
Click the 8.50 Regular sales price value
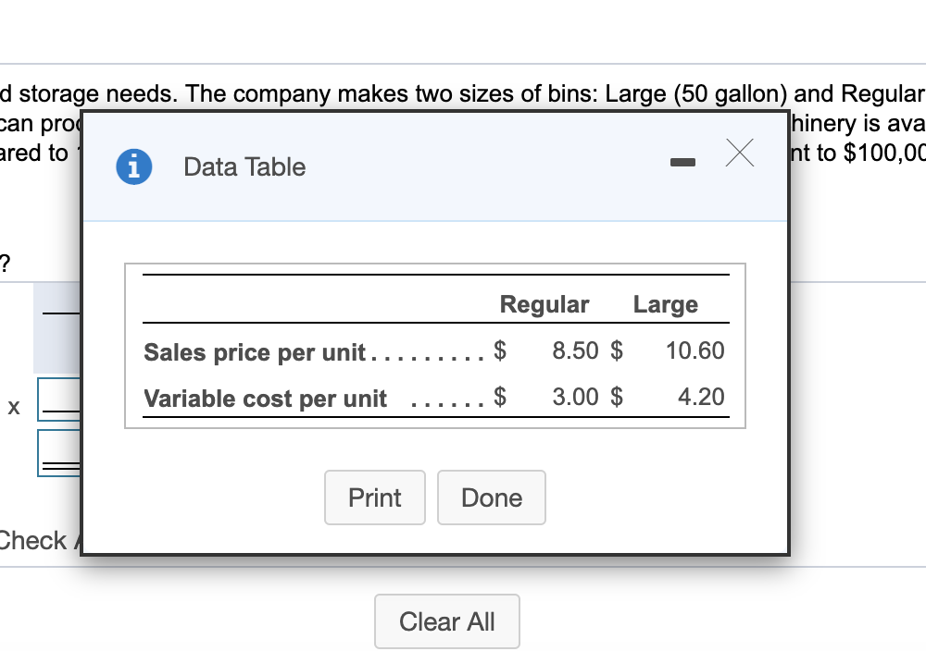click(574, 351)
